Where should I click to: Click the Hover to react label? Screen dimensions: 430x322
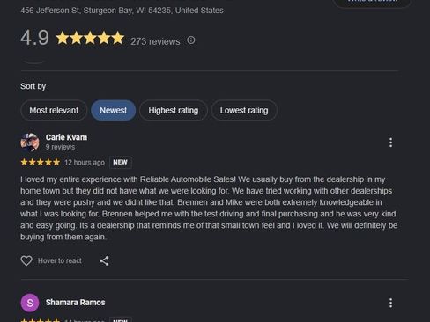tap(60, 260)
